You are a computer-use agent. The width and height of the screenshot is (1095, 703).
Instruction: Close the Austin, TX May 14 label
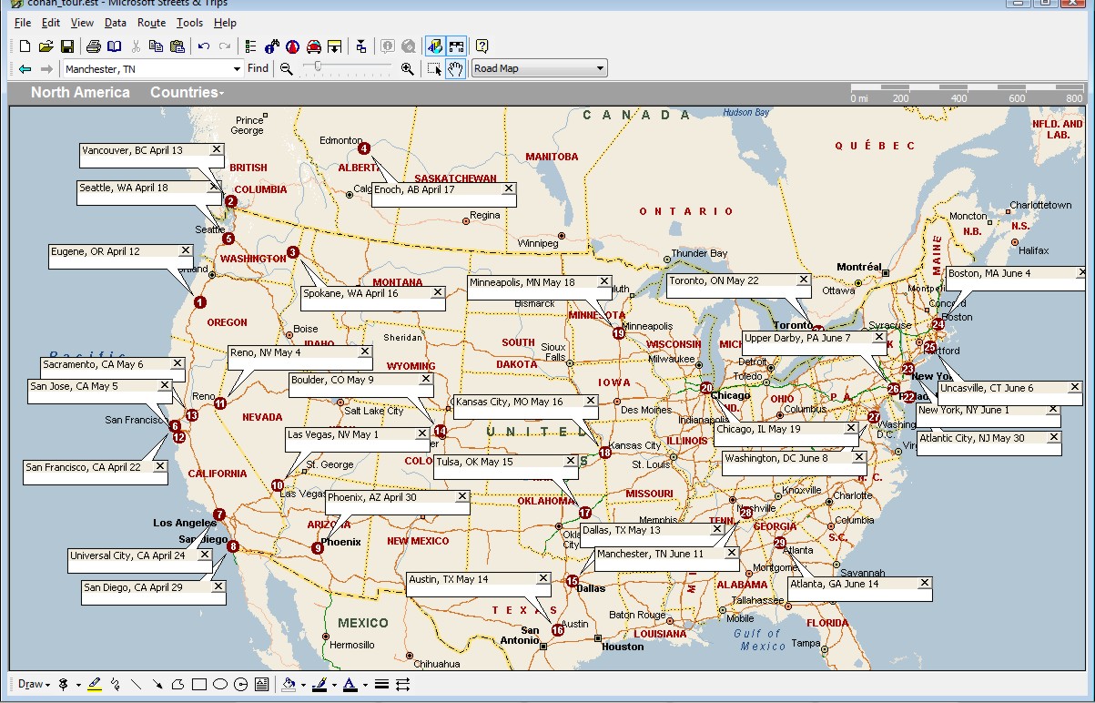click(x=543, y=578)
